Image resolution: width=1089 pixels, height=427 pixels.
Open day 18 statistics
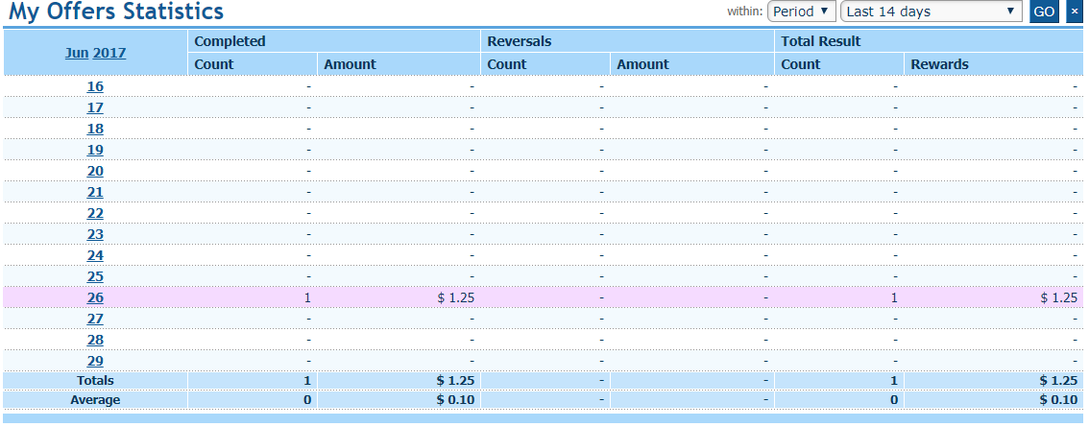click(x=95, y=129)
